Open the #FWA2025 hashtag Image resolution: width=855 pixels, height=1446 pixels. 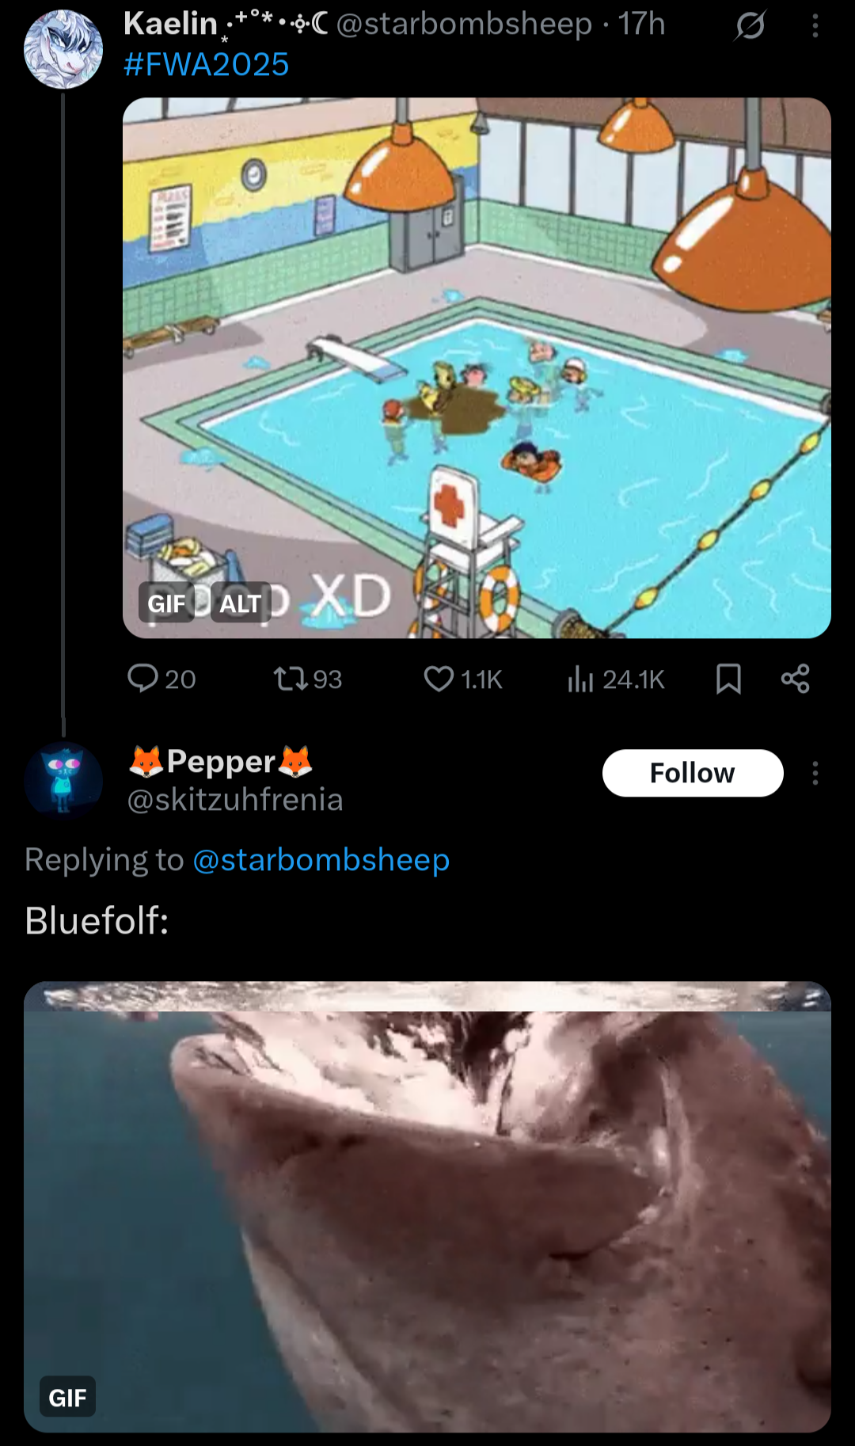[207, 64]
